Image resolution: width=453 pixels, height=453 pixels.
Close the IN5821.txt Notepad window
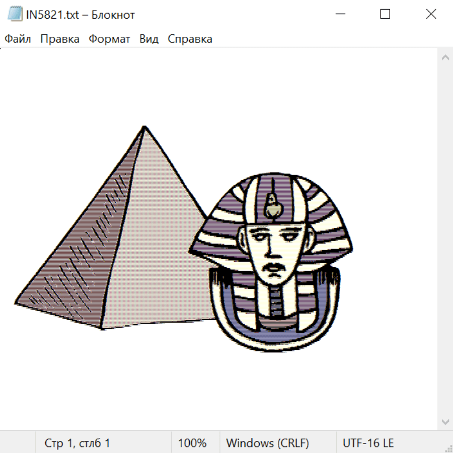431,14
